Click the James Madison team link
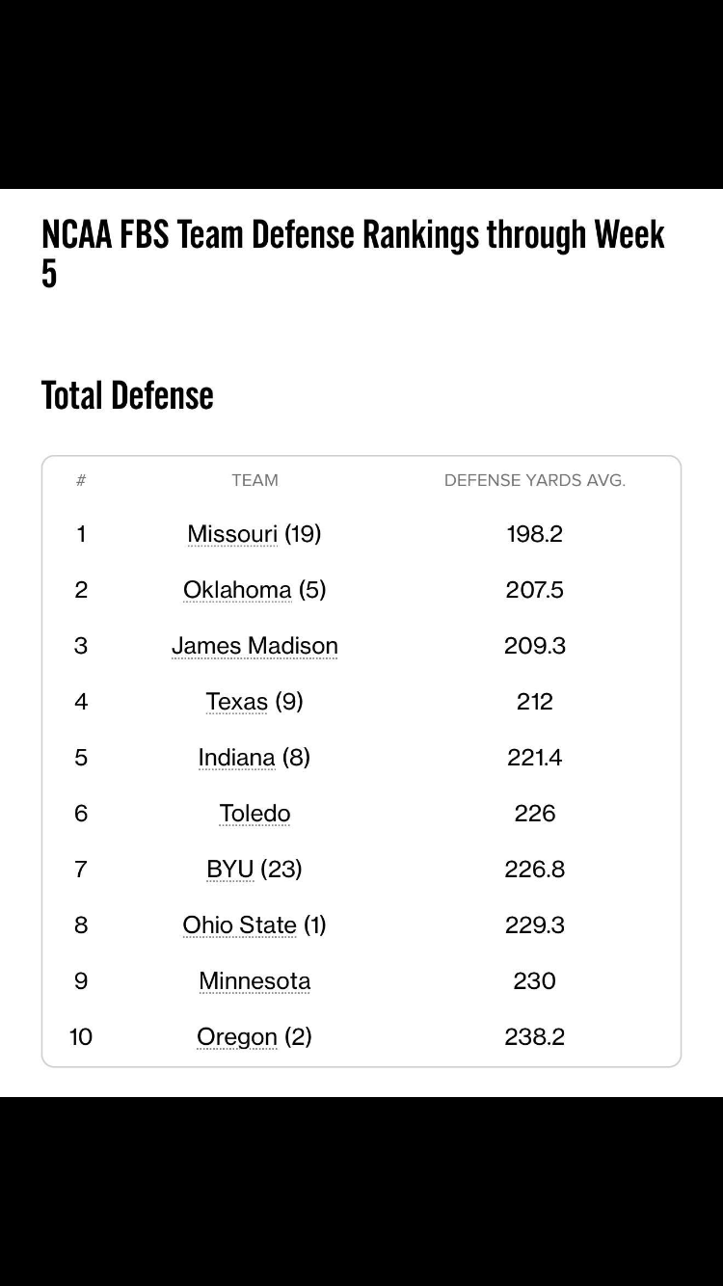The height and width of the screenshot is (1286, 723). tap(254, 646)
